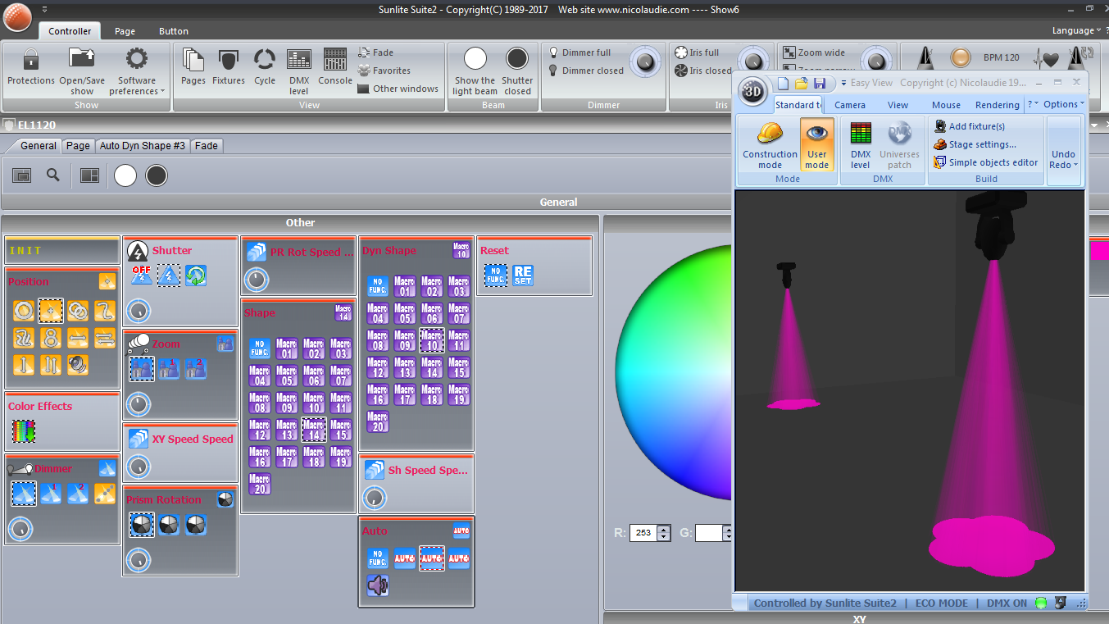Click Dimmer closed in the ribbon
The height and width of the screenshot is (624, 1109).
[x=586, y=71]
